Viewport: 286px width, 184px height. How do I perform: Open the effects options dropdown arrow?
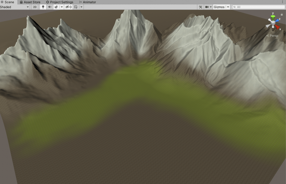(x=62, y=7)
